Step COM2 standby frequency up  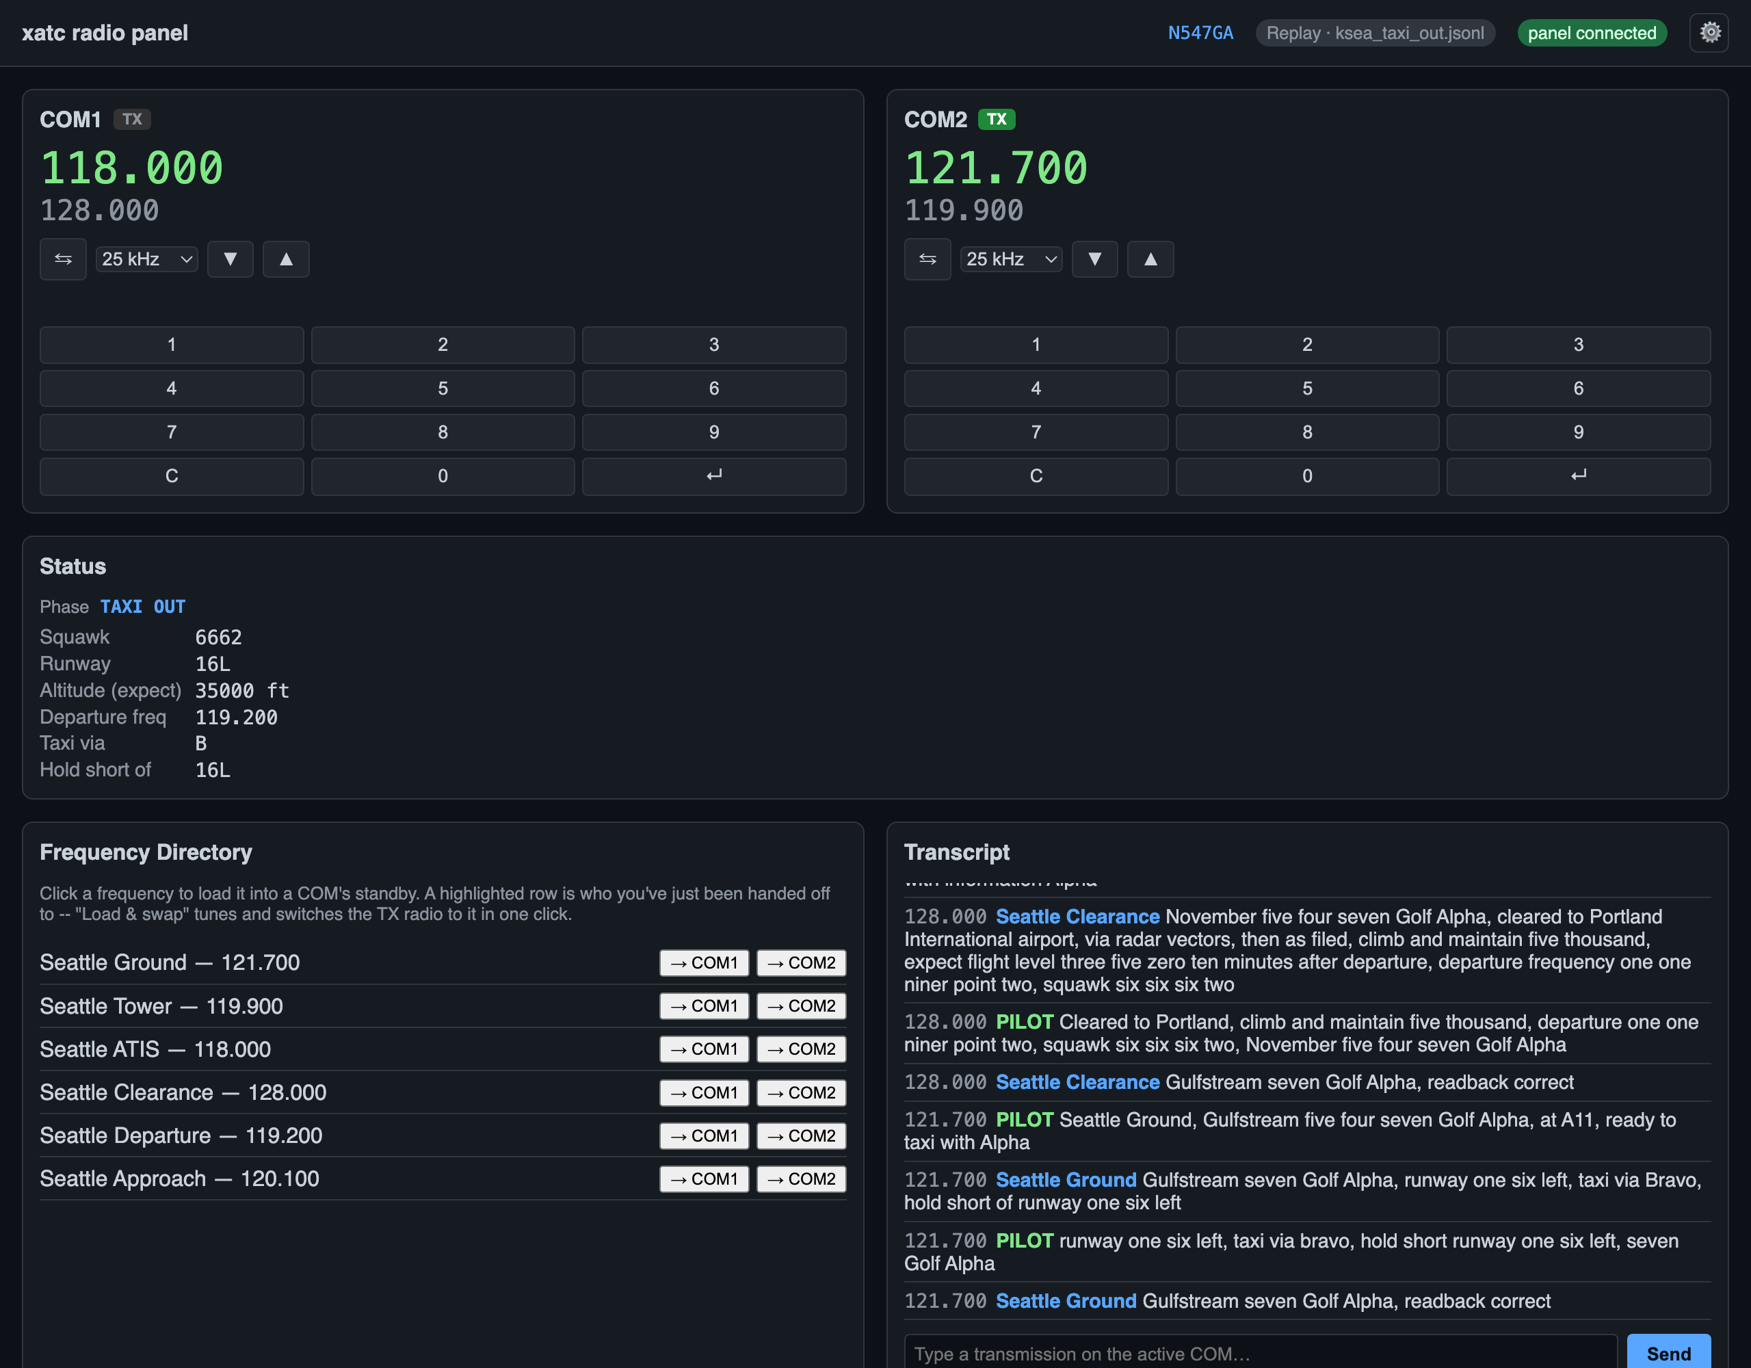coord(1150,259)
